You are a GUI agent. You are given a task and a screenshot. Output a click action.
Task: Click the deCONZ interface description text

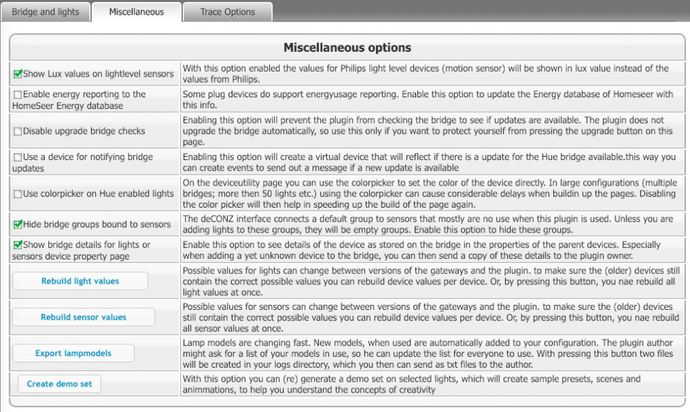pos(429,224)
